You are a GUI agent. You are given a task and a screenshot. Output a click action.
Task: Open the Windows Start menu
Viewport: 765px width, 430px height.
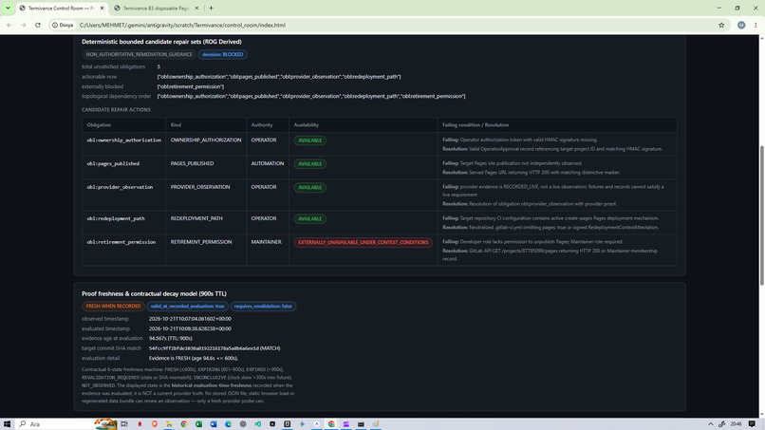click(x=7, y=424)
